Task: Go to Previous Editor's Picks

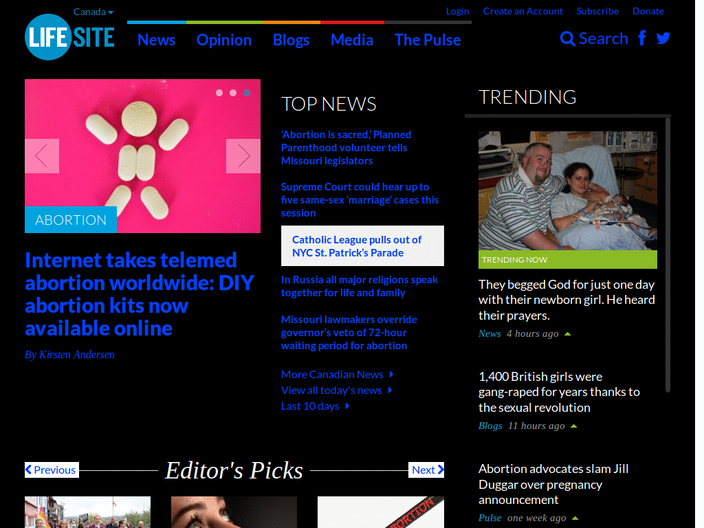Action: (52, 470)
